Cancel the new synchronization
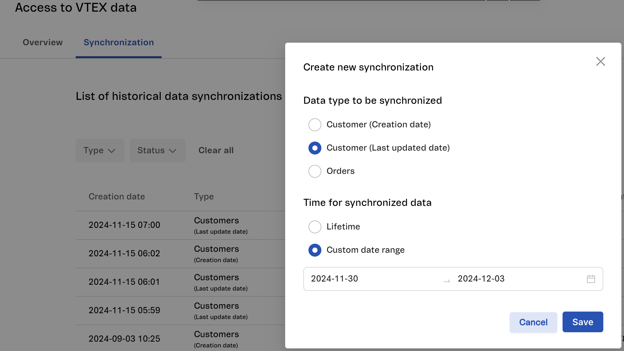 pos(533,322)
